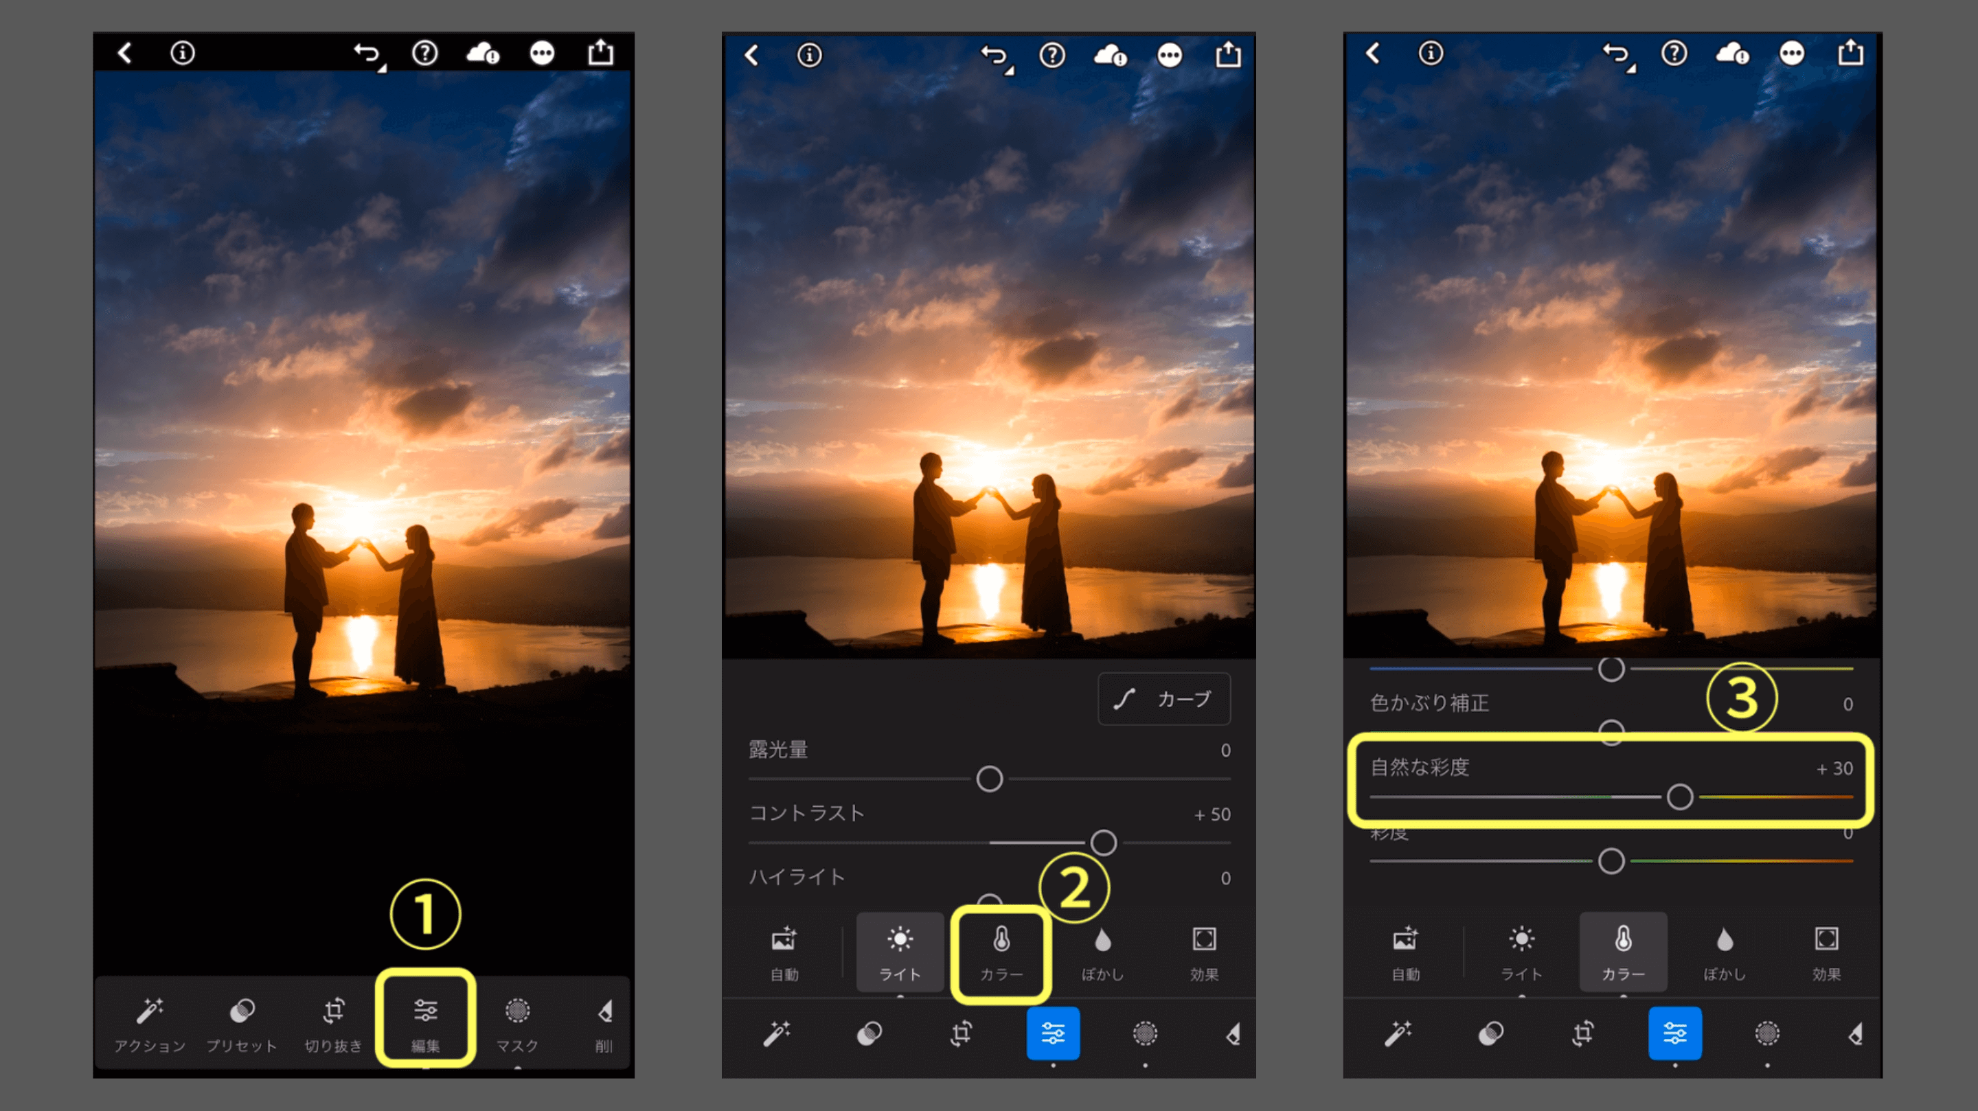Switch to the highlighted ライト tab in middle phone
The image size is (1978, 1111).
[x=900, y=953]
